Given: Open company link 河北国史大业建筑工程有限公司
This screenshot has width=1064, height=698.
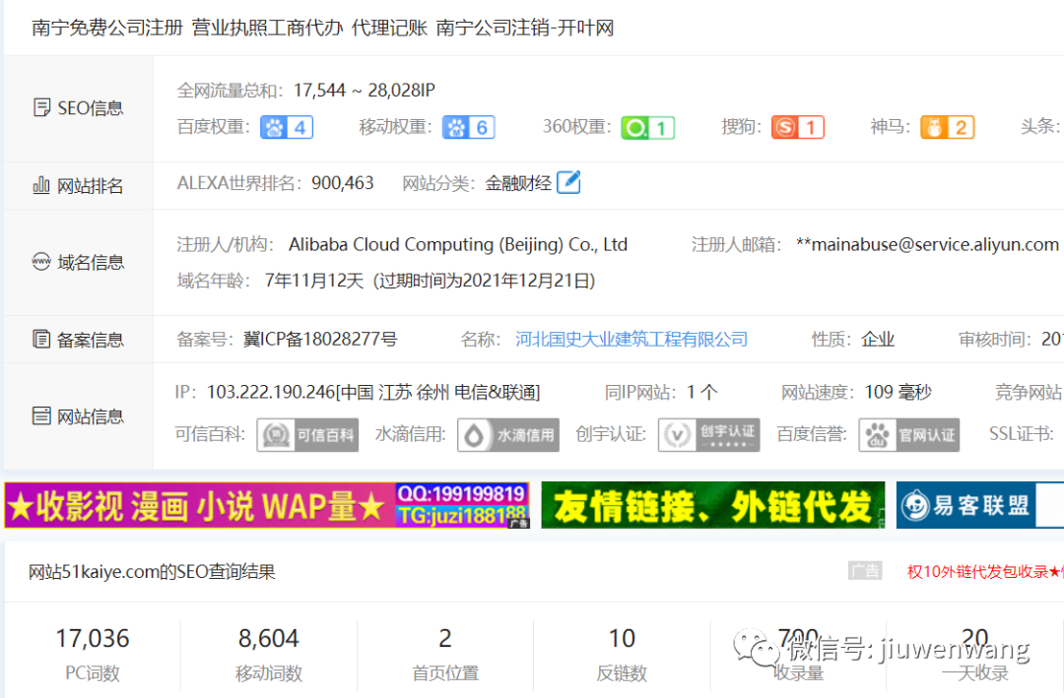Looking at the screenshot, I should (x=632, y=340).
